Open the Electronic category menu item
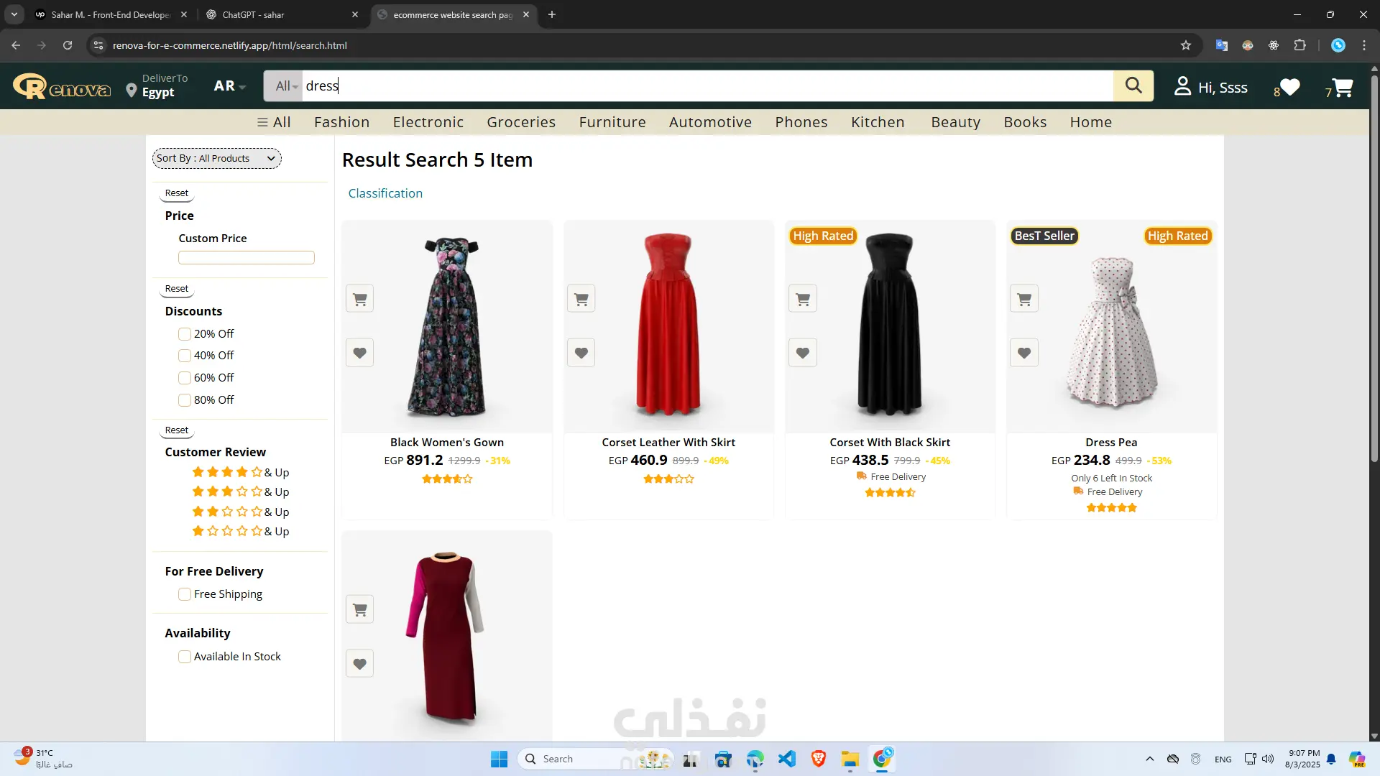 coord(428,122)
